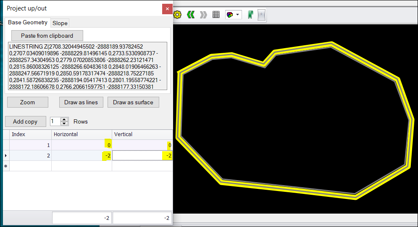
Task: Click the yellow gear settings icon
Action: coord(177,15)
